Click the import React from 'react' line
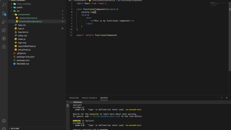This screenshot has width=231, height=130. click(x=91, y=3)
